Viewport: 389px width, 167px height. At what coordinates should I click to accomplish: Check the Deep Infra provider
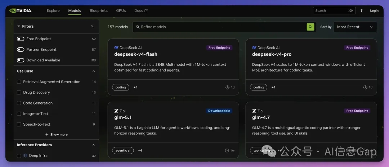19,156
